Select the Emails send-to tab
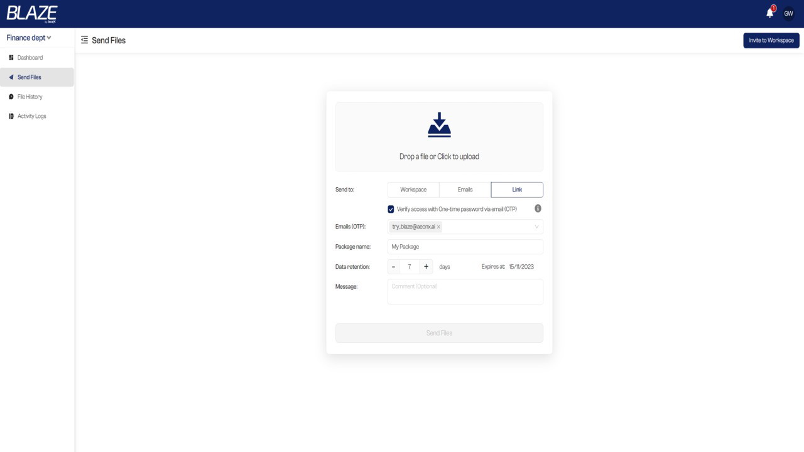This screenshot has width=804, height=452. pyautogui.click(x=465, y=190)
